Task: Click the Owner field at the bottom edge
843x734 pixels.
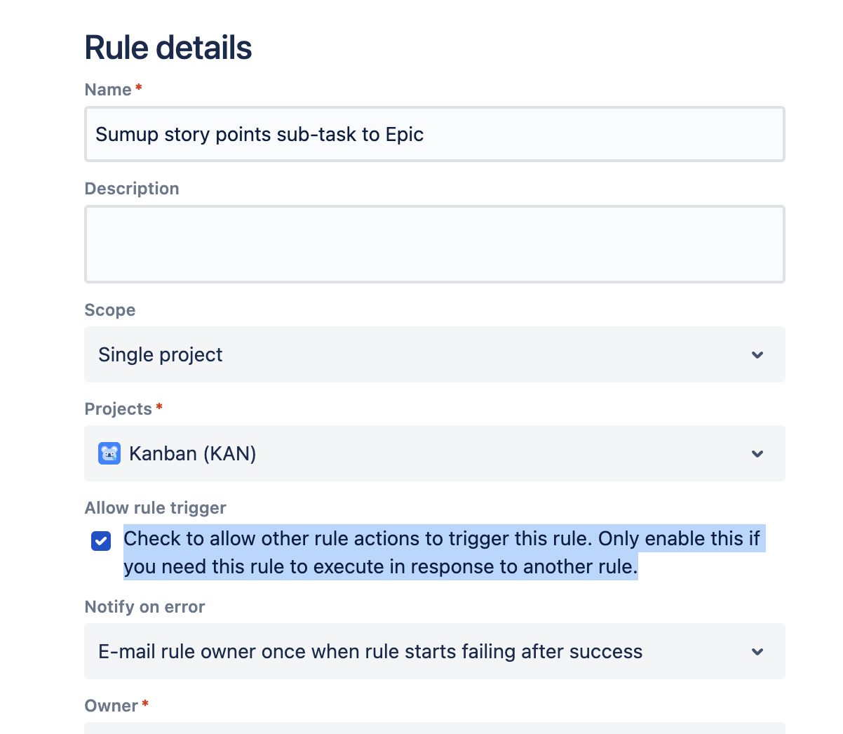Action: click(433, 728)
